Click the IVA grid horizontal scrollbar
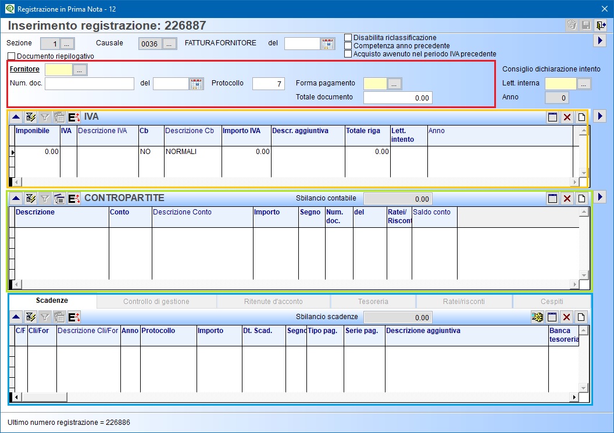Image resolution: width=614 pixels, height=433 pixels. point(295,182)
